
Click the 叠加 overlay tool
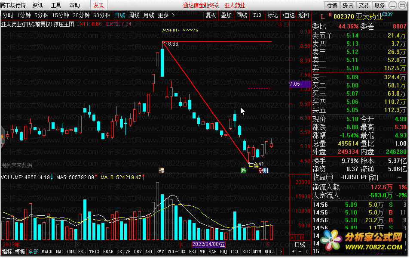[x=226, y=16]
